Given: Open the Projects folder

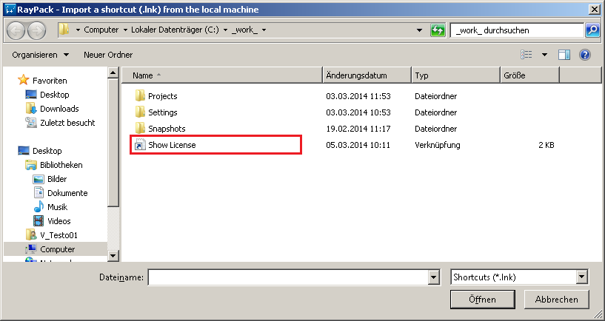Looking at the screenshot, I should pyautogui.click(x=162, y=96).
